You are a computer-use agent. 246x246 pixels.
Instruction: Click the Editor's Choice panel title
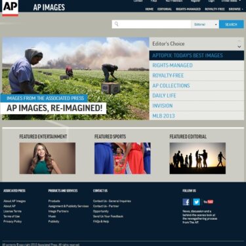(x=169, y=44)
